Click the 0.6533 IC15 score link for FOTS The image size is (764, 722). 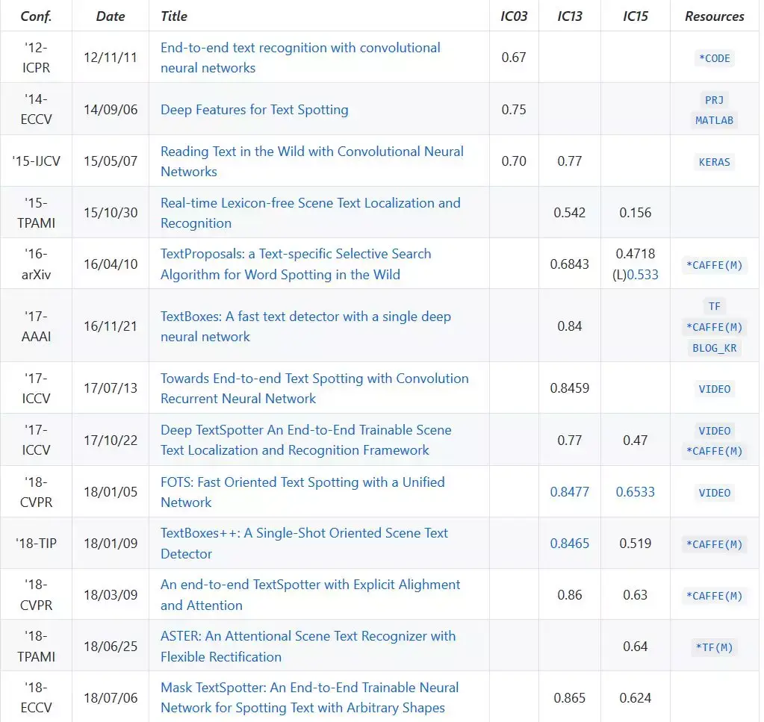(x=635, y=492)
